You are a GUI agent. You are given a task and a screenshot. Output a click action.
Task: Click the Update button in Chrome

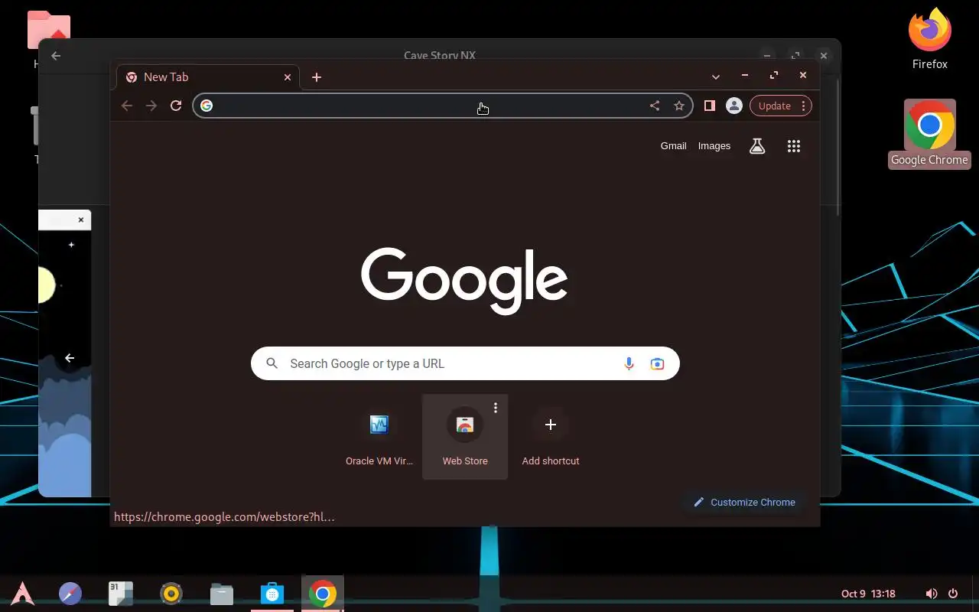point(774,106)
